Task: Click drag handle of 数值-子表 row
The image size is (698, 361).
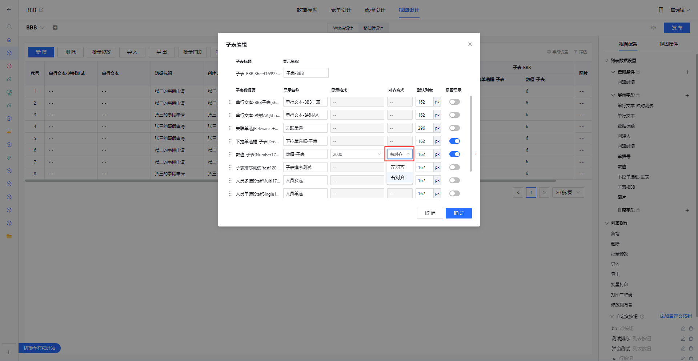Action: point(230,155)
